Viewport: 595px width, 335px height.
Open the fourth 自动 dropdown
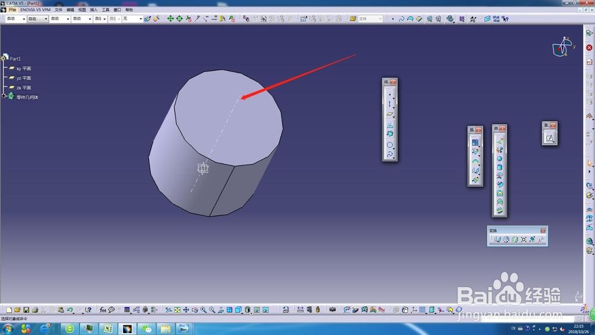(x=82, y=18)
